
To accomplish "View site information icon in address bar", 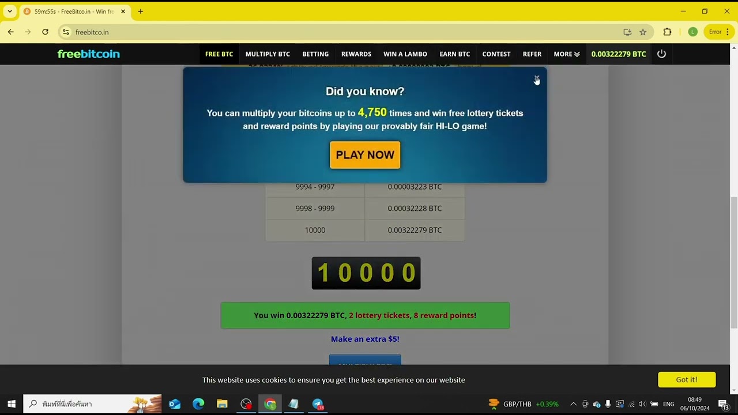I will [66, 32].
